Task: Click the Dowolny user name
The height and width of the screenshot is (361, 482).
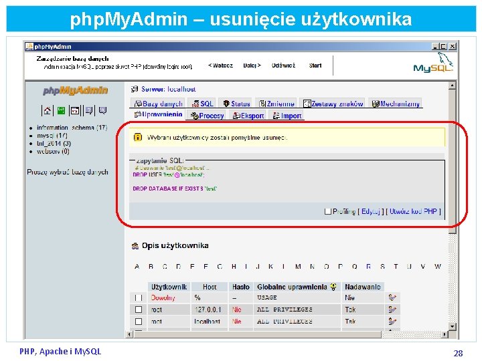Action: click(163, 297)
